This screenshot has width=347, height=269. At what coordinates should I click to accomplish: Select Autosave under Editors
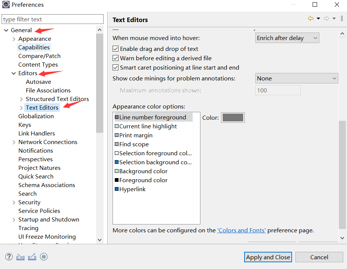(39, 82)
